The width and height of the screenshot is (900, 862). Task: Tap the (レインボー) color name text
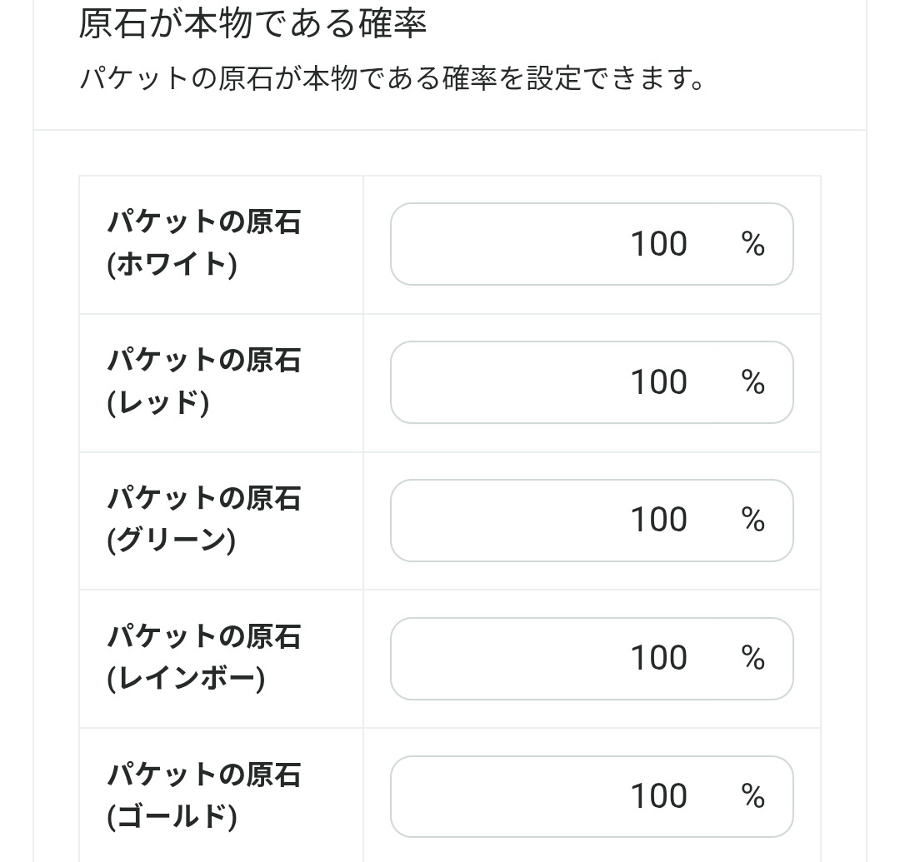186,679
